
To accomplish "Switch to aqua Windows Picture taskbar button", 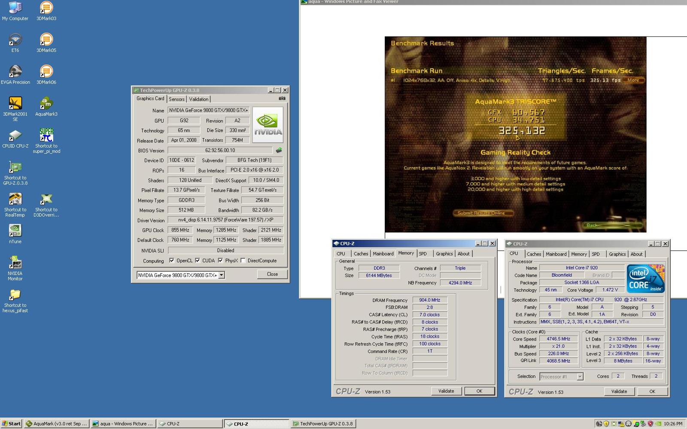I will (123, 423).
